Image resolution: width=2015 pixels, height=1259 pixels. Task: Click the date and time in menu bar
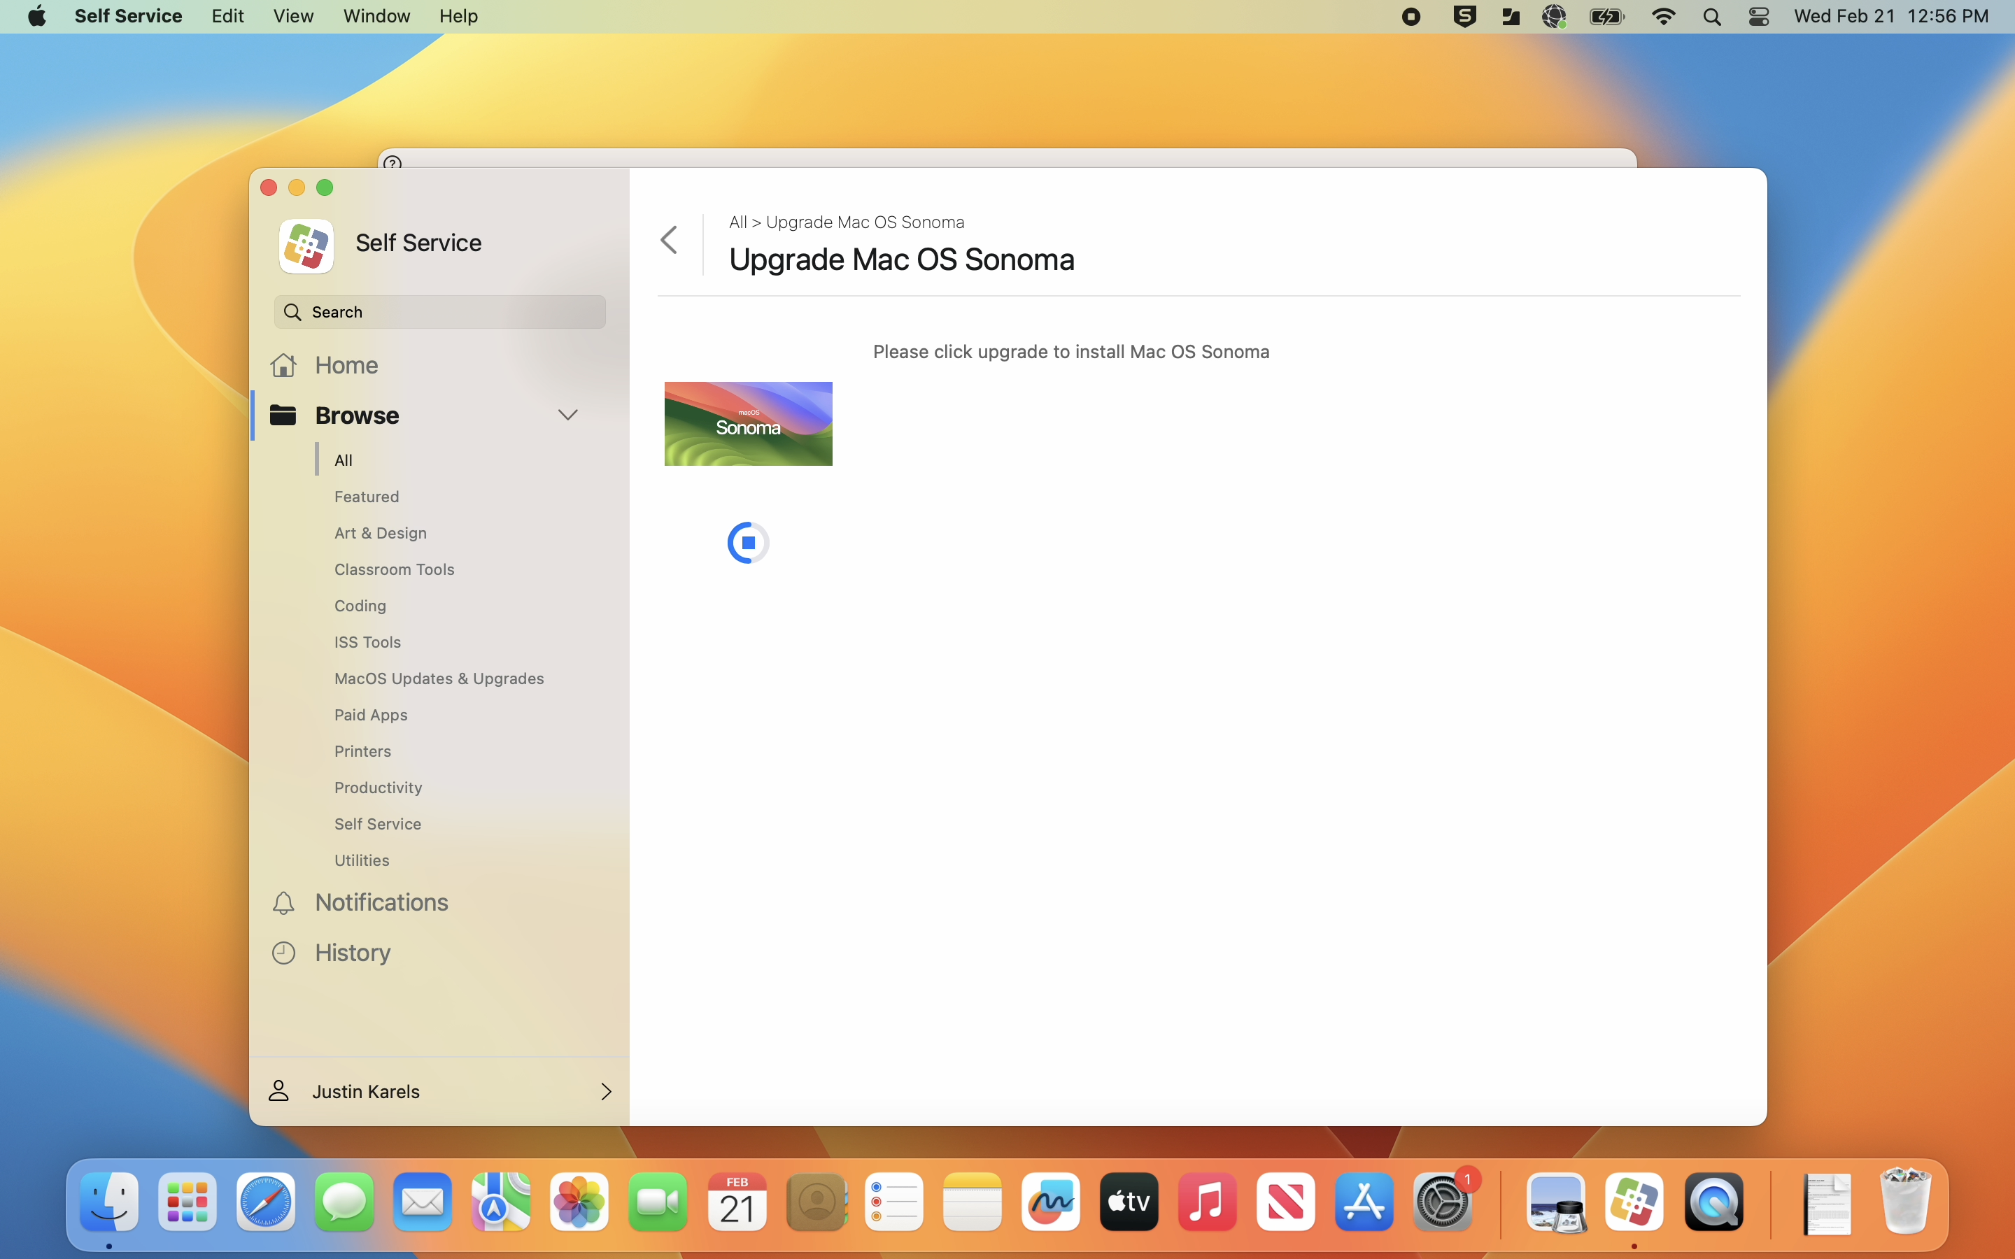1892,16
